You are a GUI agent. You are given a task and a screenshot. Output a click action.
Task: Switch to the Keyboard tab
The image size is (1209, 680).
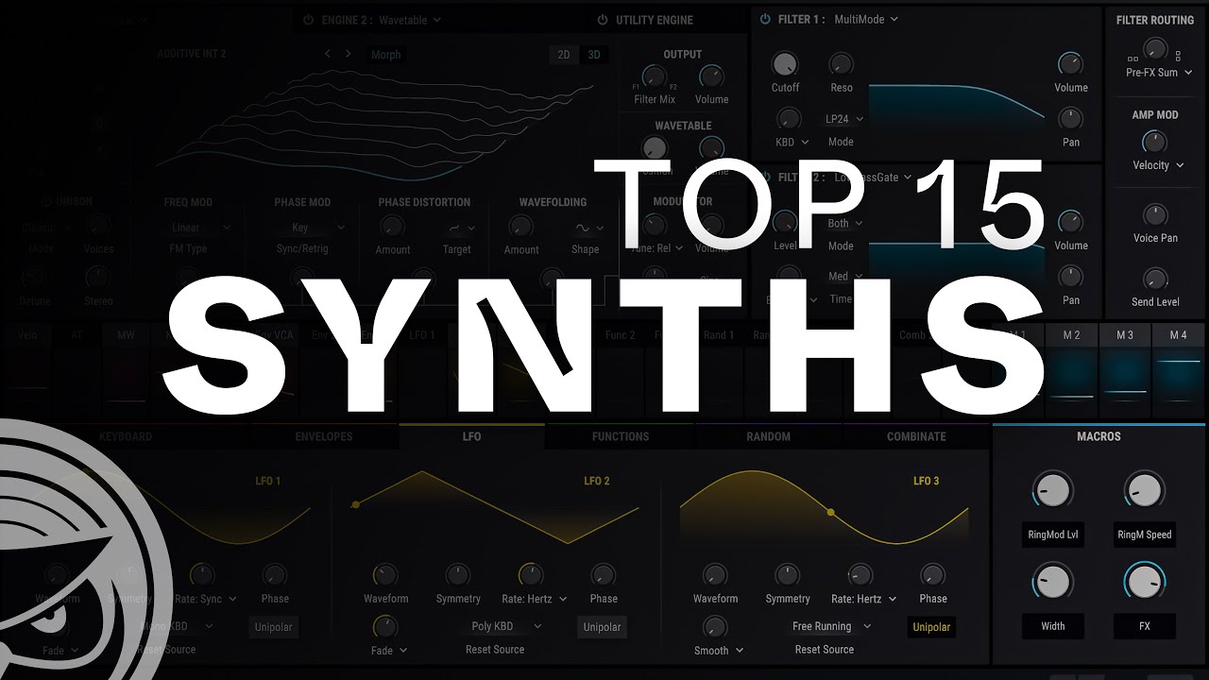pos(126,436)
